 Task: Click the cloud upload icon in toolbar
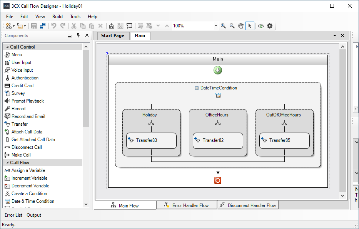click(x=261, y=26)
